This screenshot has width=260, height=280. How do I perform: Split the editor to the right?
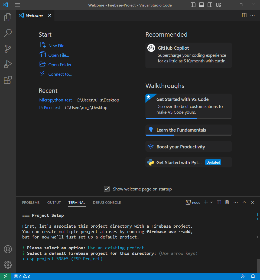pyautogui.click(x=244, y=15)
